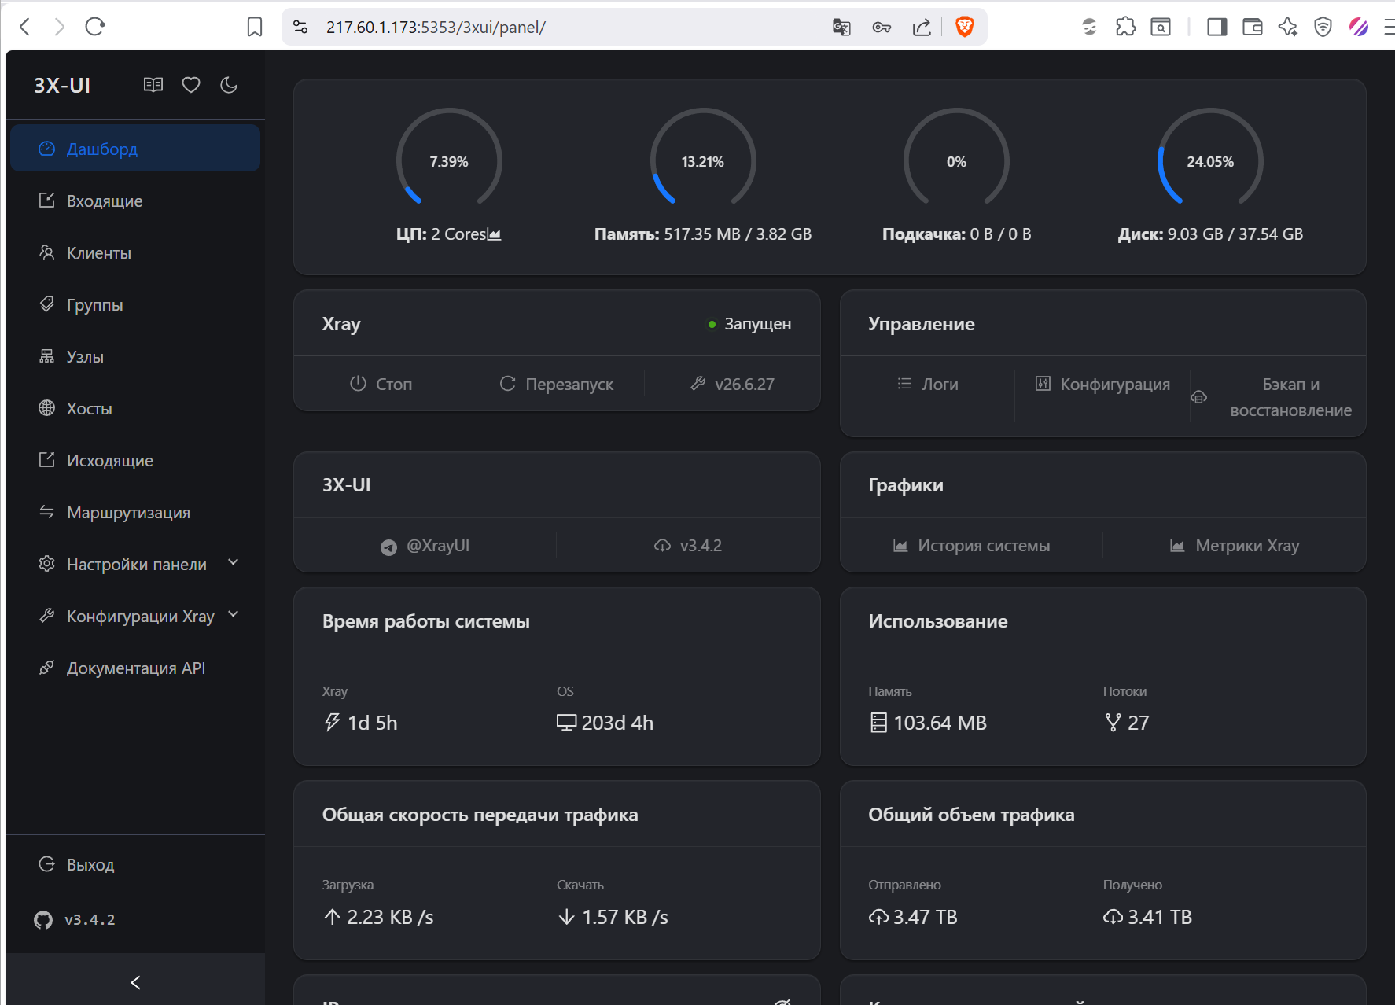Viewport: 1395px width, 1005px height.
Task: Click the address bar URL field
Action: pyautogui.click(x=566, y=27)
